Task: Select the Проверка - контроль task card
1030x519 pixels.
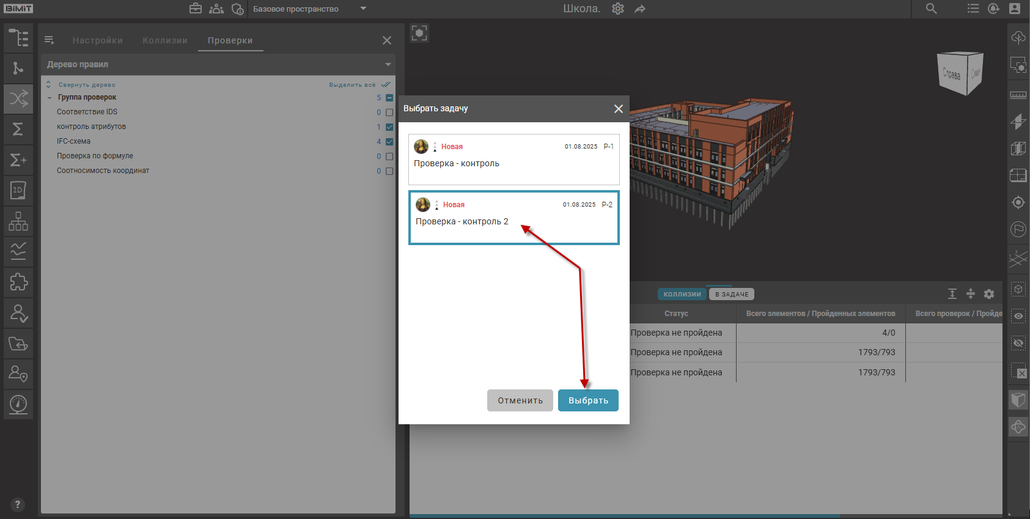Action: coord(513,160)
